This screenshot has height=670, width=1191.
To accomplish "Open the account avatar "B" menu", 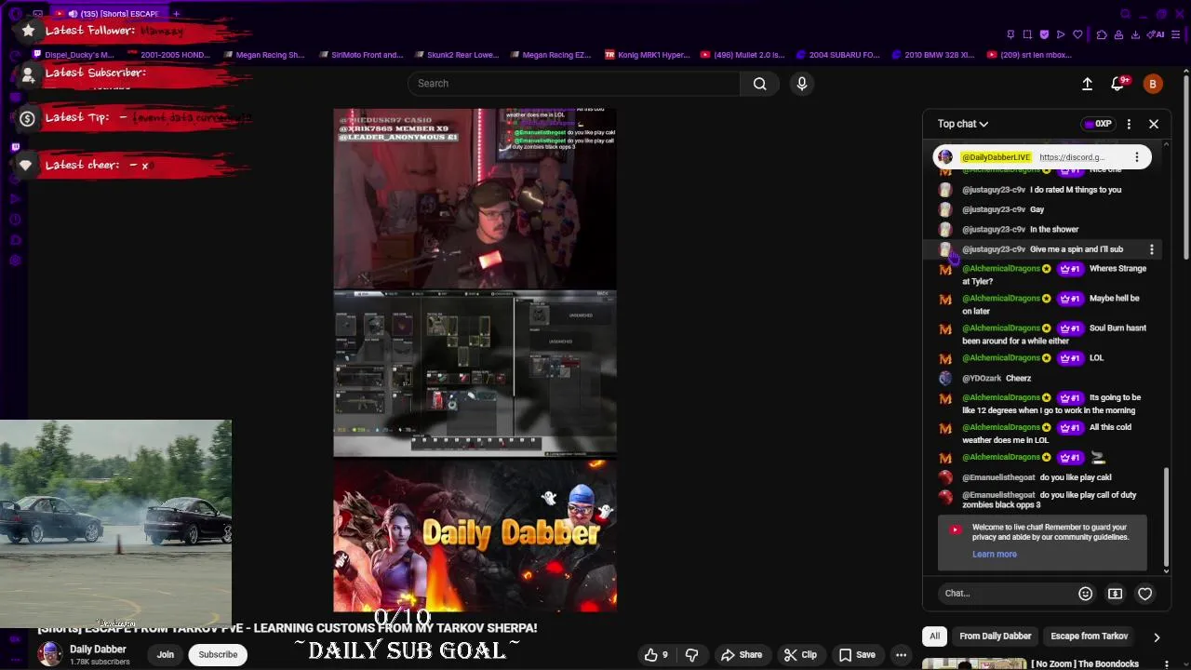I will coord(1153,84).
